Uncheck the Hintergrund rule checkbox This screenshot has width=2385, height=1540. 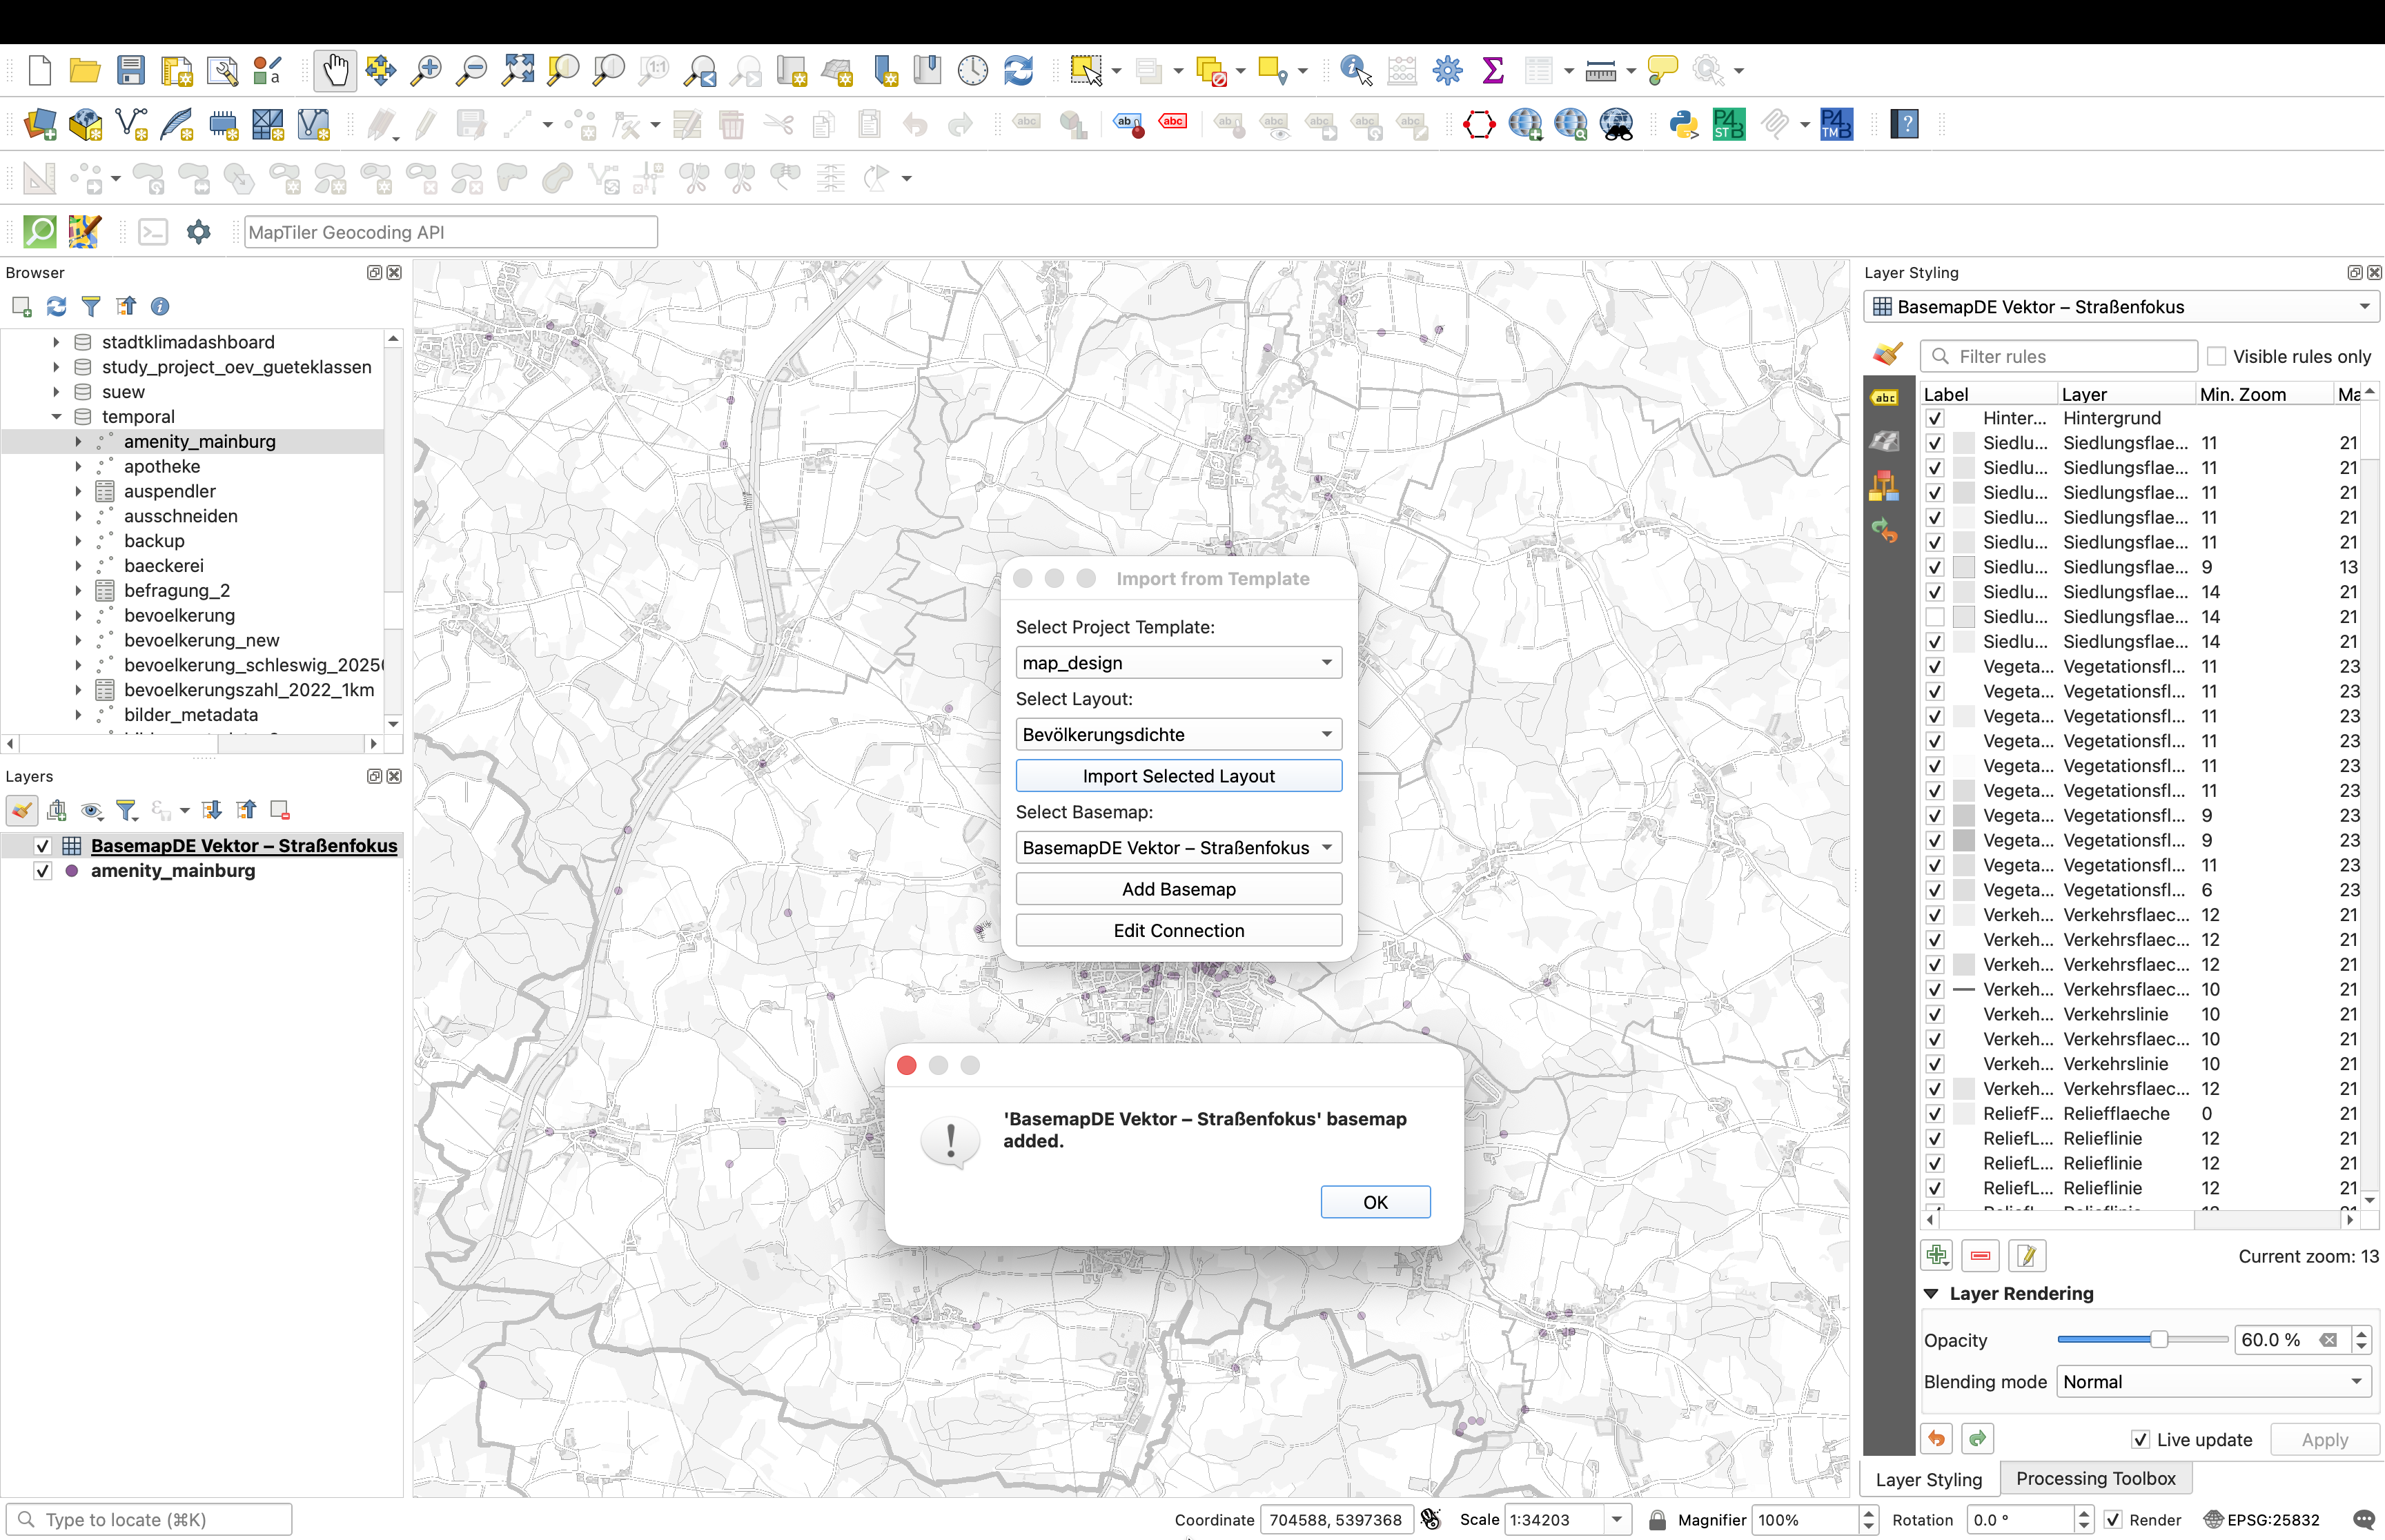point(1935,418)
